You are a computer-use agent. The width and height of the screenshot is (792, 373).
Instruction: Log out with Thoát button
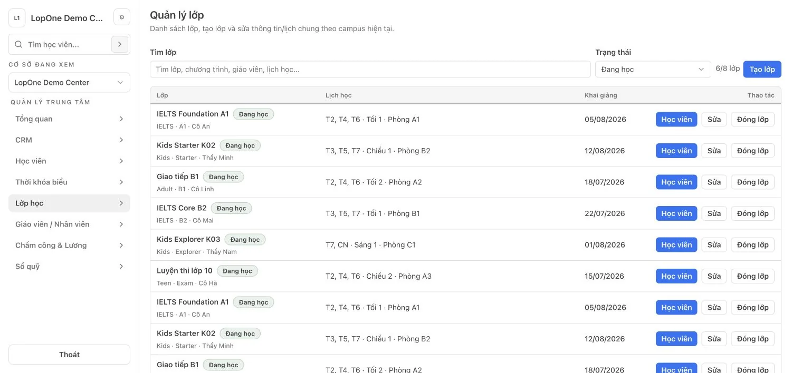pos(69,355)
